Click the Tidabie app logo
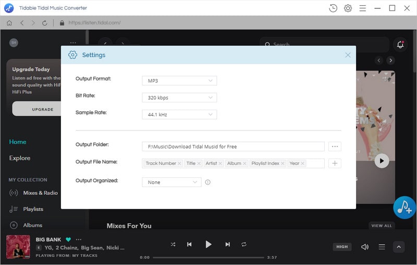 pos(9,8)
